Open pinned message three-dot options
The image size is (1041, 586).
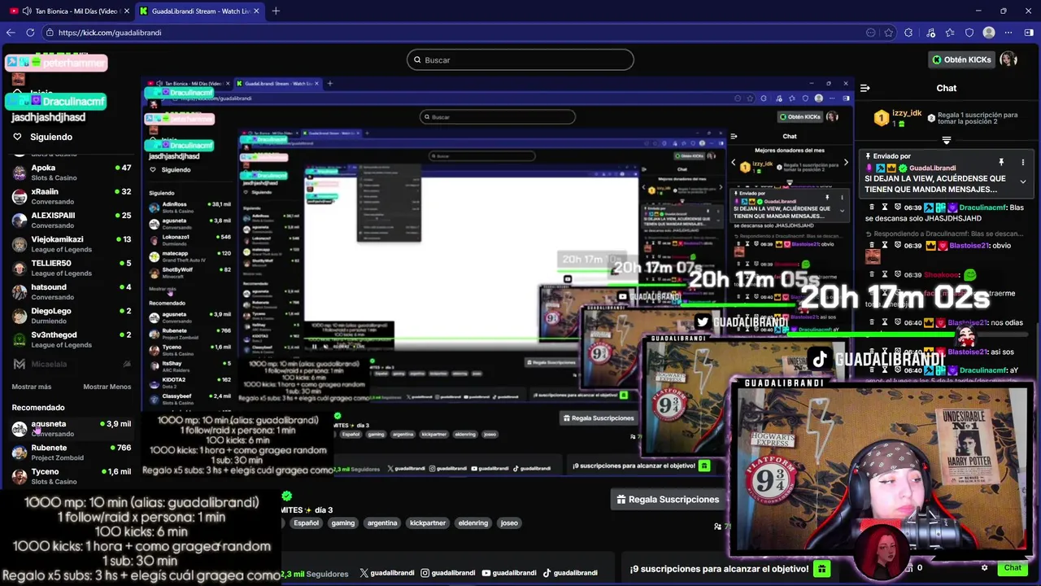click(1023, 163)
